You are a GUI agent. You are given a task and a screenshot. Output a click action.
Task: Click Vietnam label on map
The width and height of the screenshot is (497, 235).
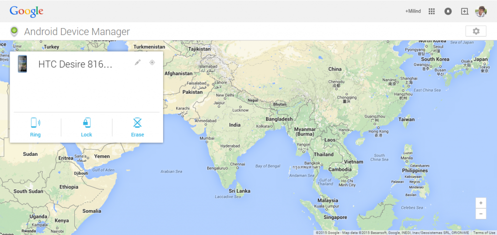(x=353, y=162)
